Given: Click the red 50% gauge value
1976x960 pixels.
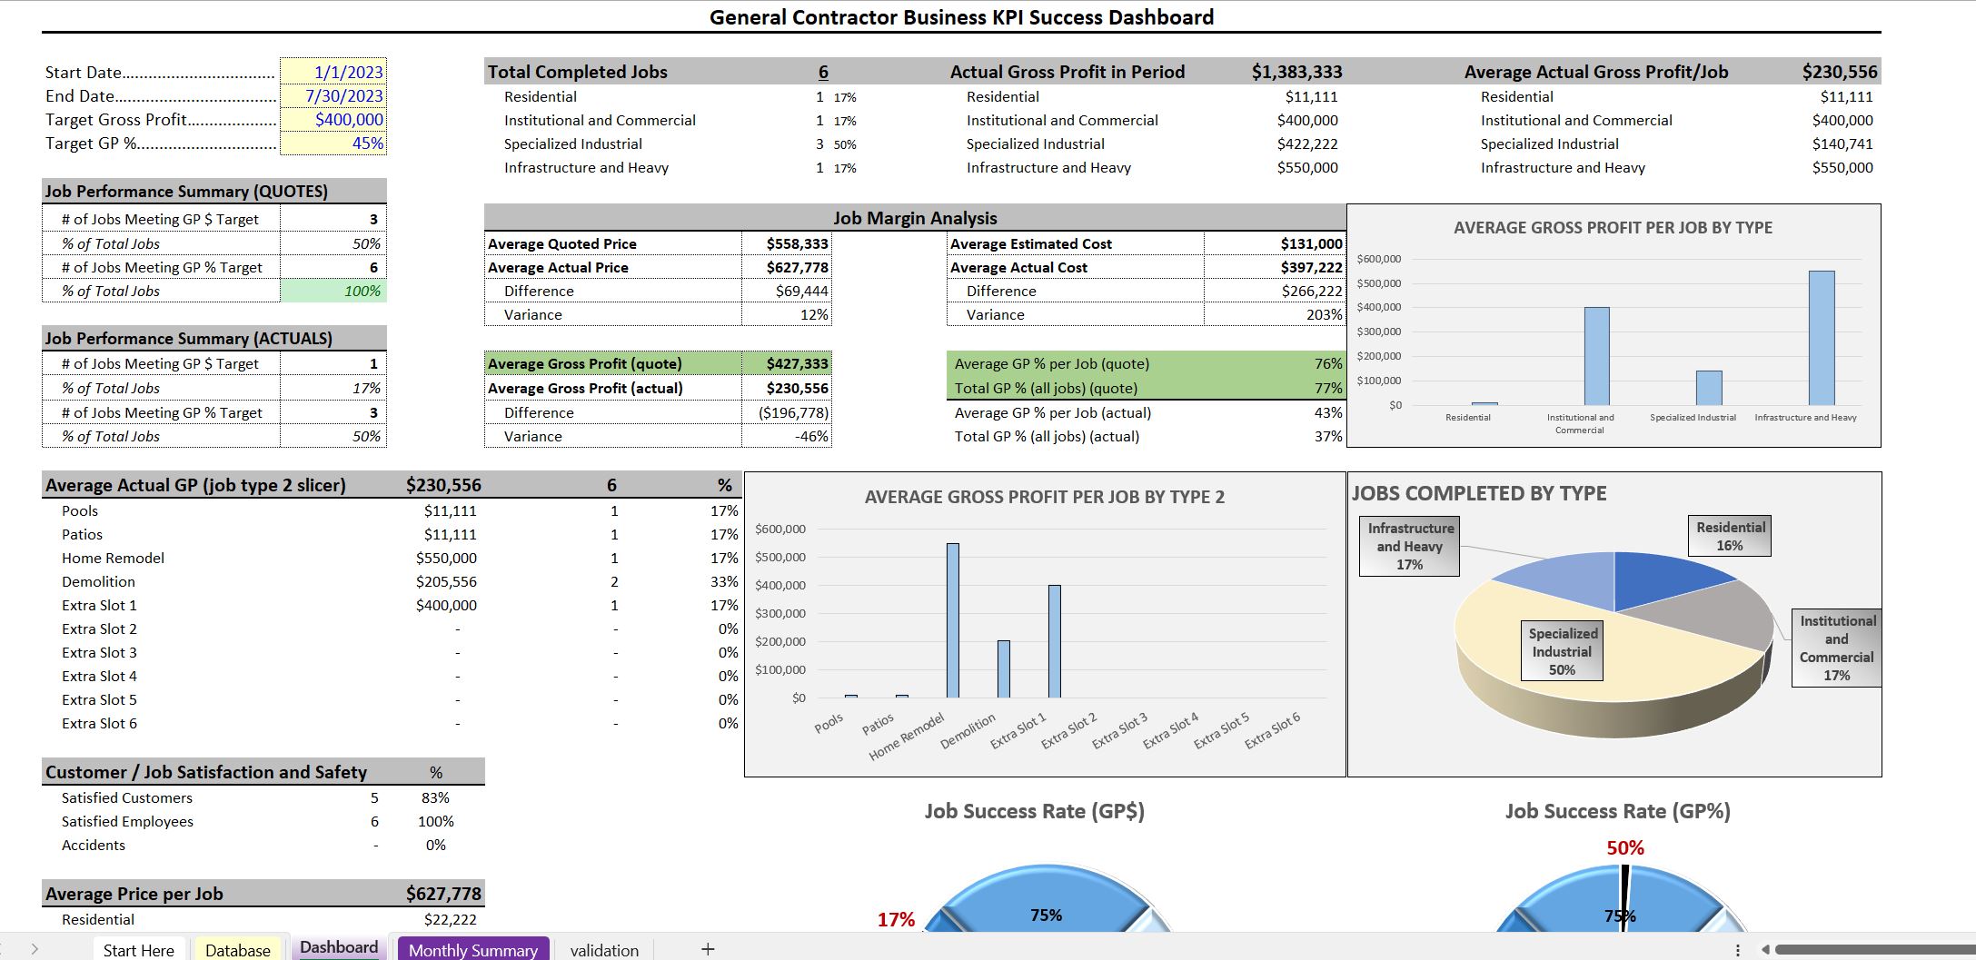Looking at the screenshot, I should pyautogui.click(x=1625, y=847).
